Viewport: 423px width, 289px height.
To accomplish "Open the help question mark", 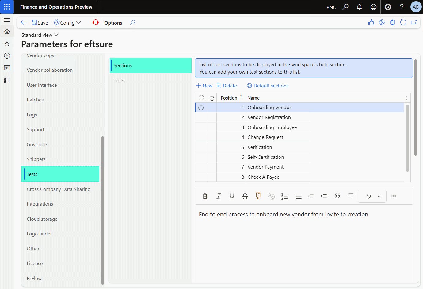I will 402,7.
